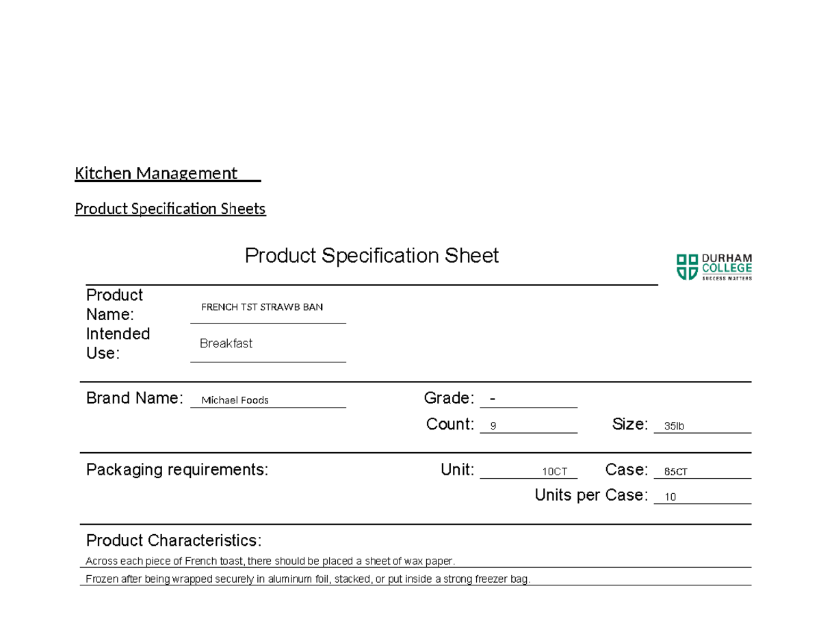Click the Units per Case value '10'
The width and height of the screenshot is (821, 634).
point(670,497)
